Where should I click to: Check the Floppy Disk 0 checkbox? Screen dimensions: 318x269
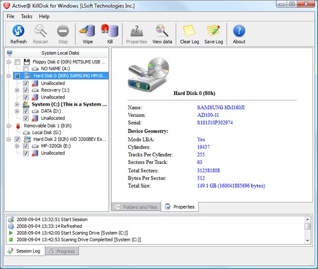click(x=18, y=62)
